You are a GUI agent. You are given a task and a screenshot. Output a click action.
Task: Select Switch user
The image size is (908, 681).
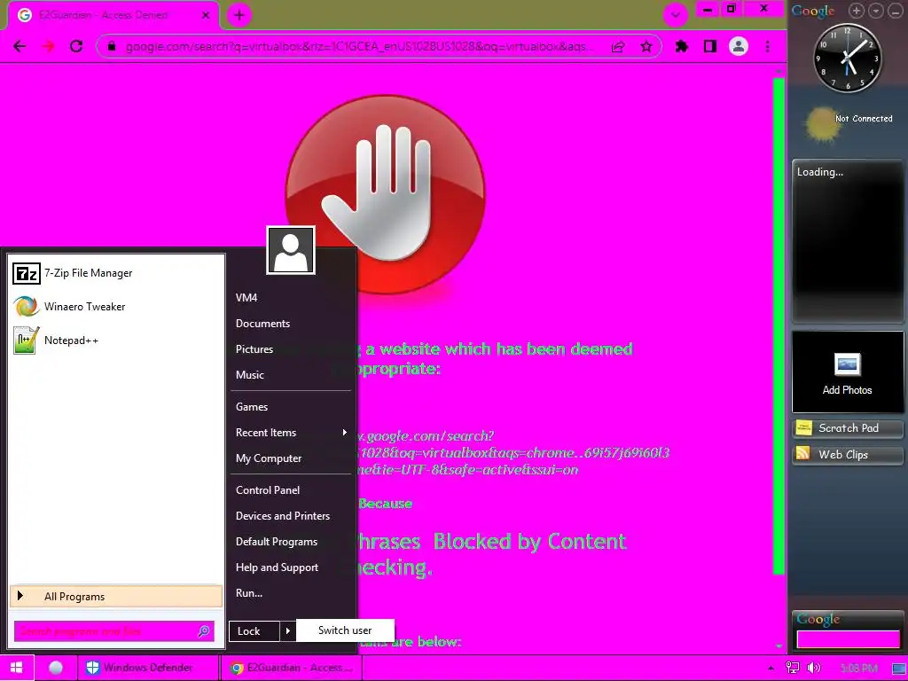(x=345, y=630)
